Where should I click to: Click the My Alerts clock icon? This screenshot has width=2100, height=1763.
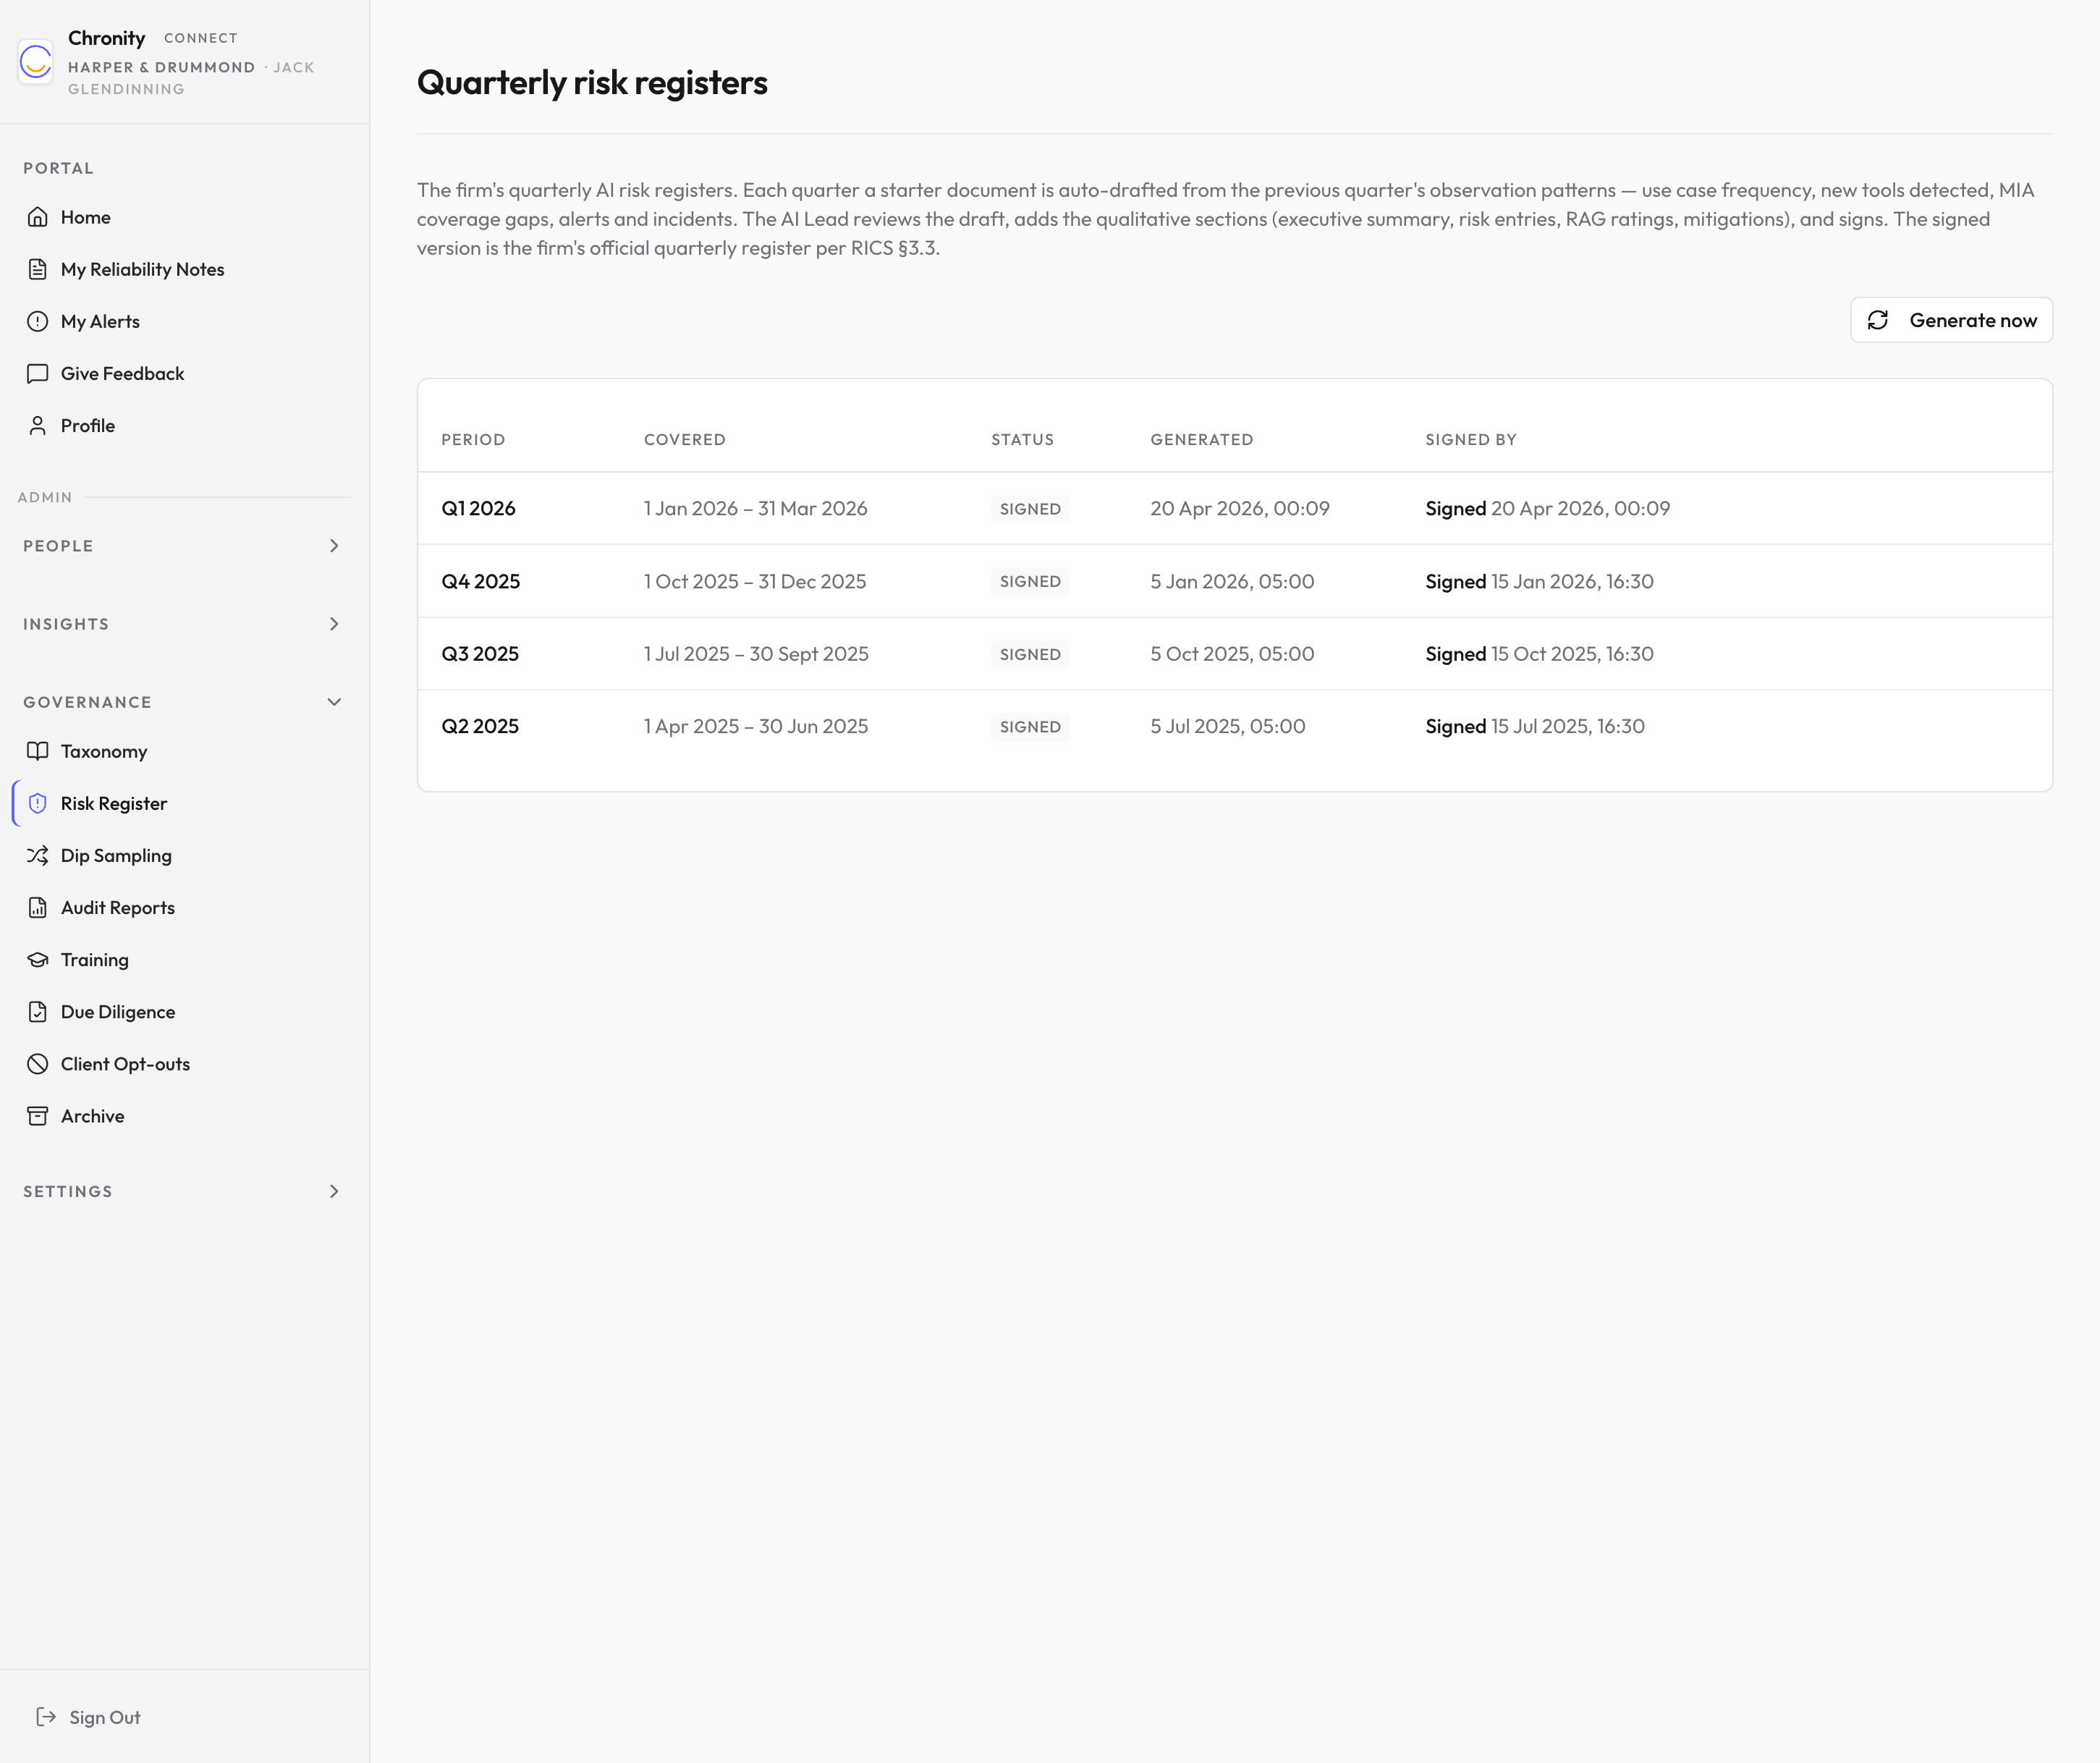coord(38,321)
